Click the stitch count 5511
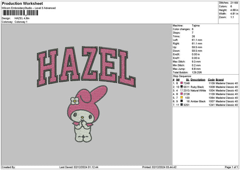 click(186, 87)
